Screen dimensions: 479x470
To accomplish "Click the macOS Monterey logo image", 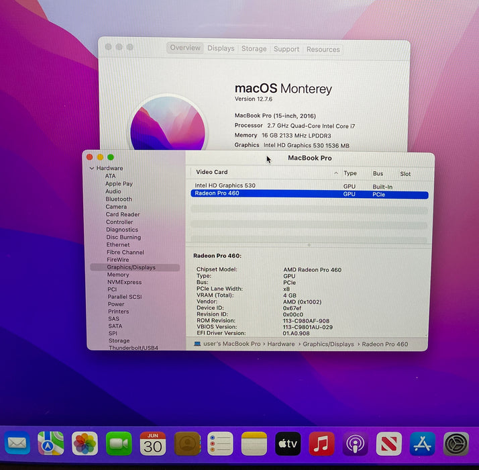I will click(168, 124).
